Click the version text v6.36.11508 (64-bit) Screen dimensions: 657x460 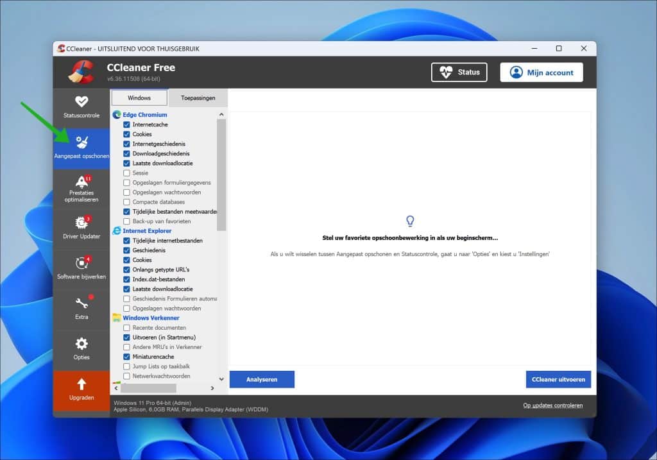[133, 79]
